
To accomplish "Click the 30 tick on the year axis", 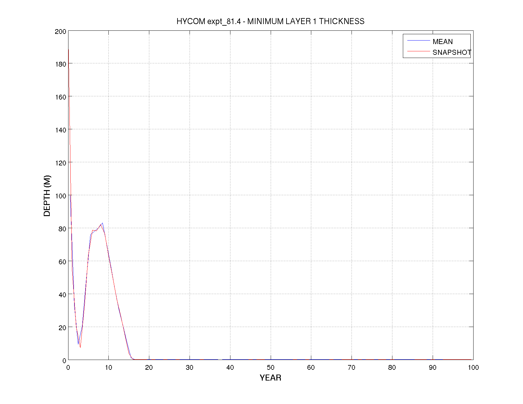I will (x=190, y=368).
